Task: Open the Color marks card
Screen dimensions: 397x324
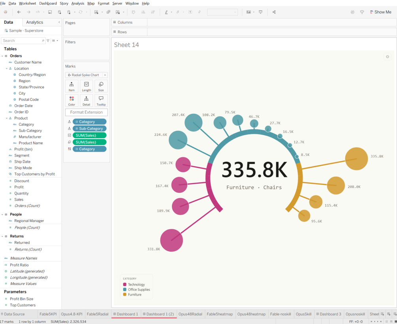Action: pos(71,101)
